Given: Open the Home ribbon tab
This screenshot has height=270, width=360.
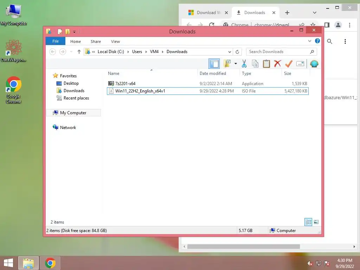Looking at the screenshot, I should click(x=76, y=41).
